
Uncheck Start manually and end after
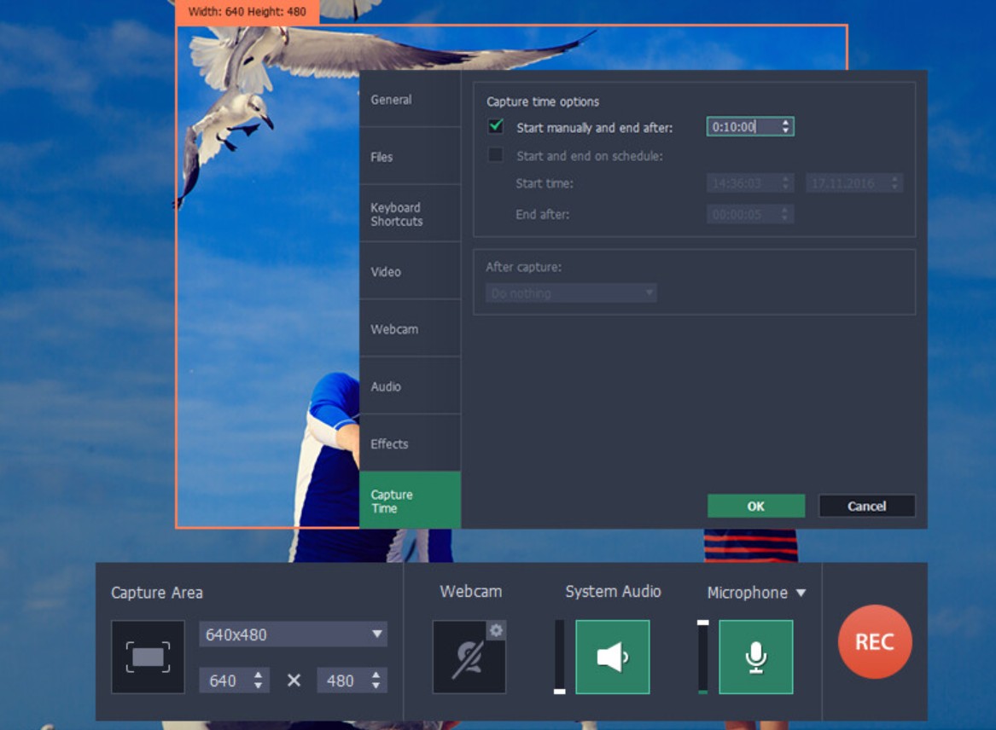(x=496, y=127)
